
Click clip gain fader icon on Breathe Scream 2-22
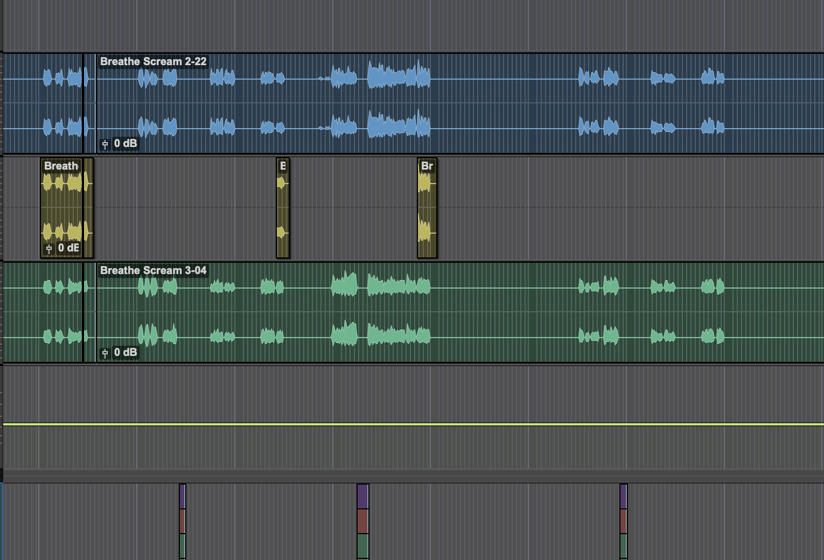point(105,144)
